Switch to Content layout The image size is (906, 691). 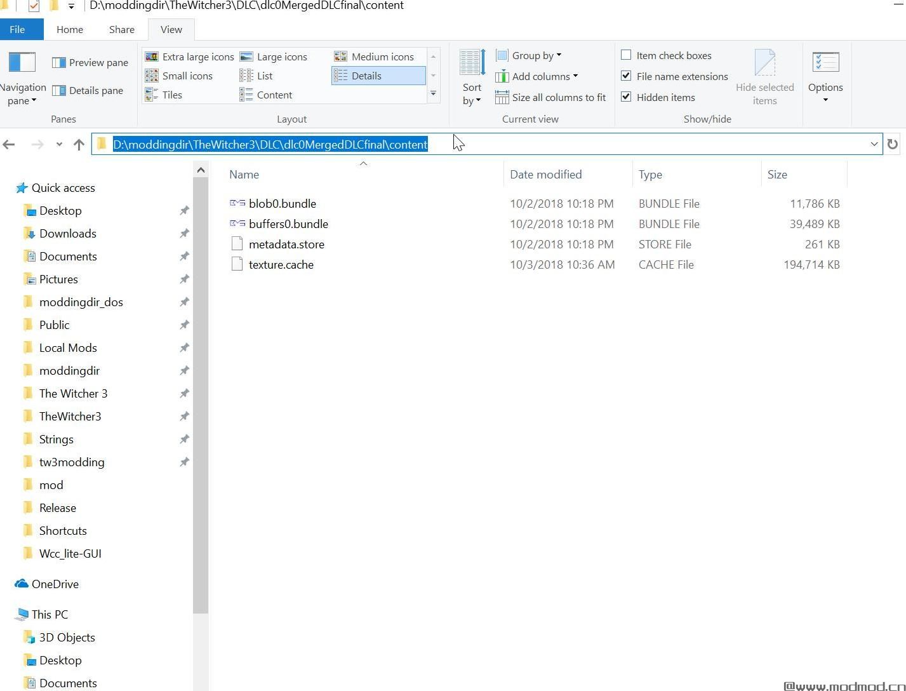(266, 95)
